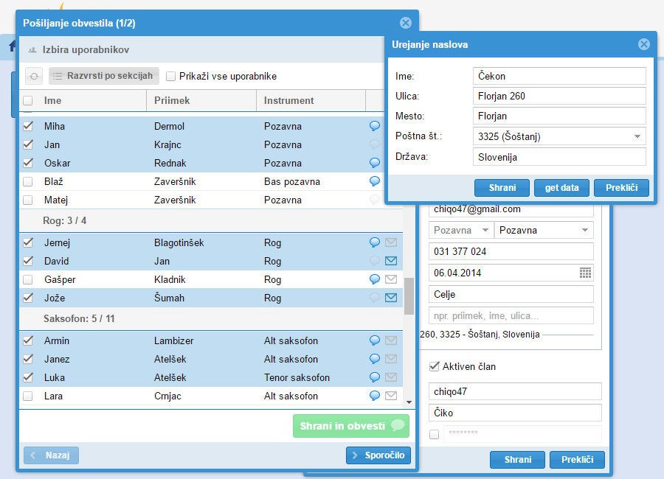The height and width of the screenshot is (479, 664).
Task: Click the Ulica field containing Florjan 260
Action: point(558,96)
